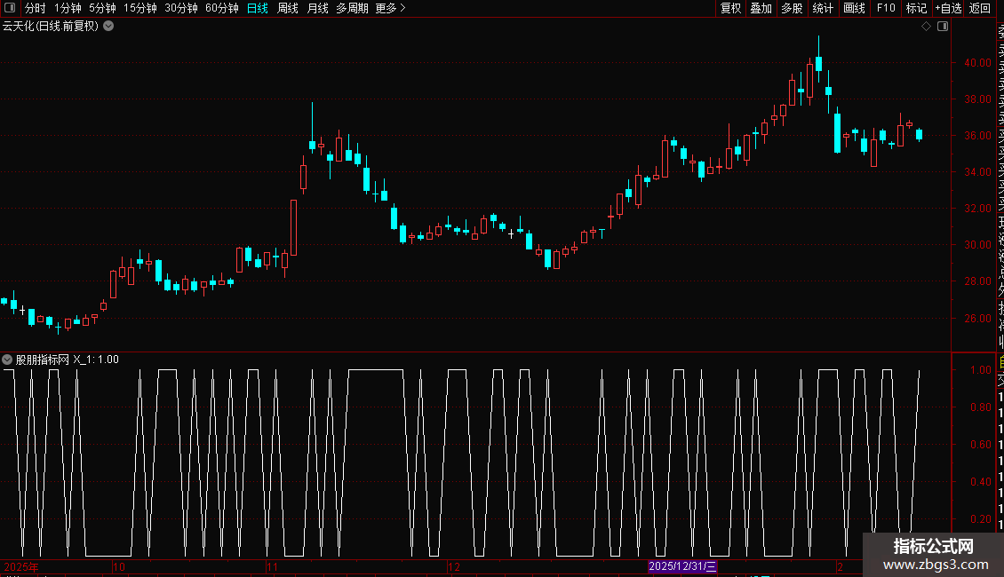Click the 股朋指标网 X_1 indicator label

point(68,360)
